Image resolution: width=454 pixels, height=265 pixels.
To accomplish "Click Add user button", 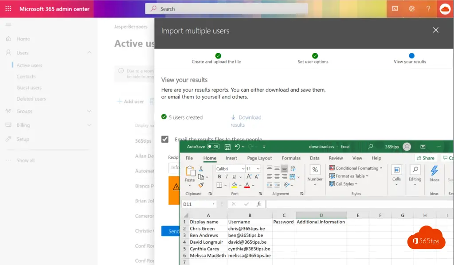I will pos(130,101).
